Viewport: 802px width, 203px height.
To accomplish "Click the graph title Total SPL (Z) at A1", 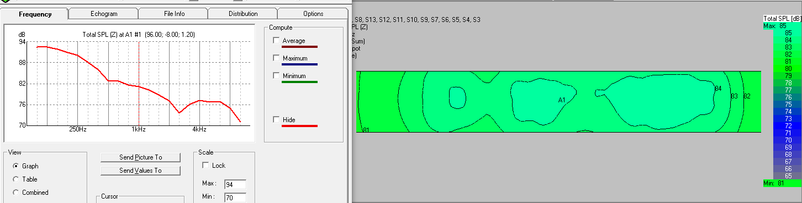I will 138,35.
